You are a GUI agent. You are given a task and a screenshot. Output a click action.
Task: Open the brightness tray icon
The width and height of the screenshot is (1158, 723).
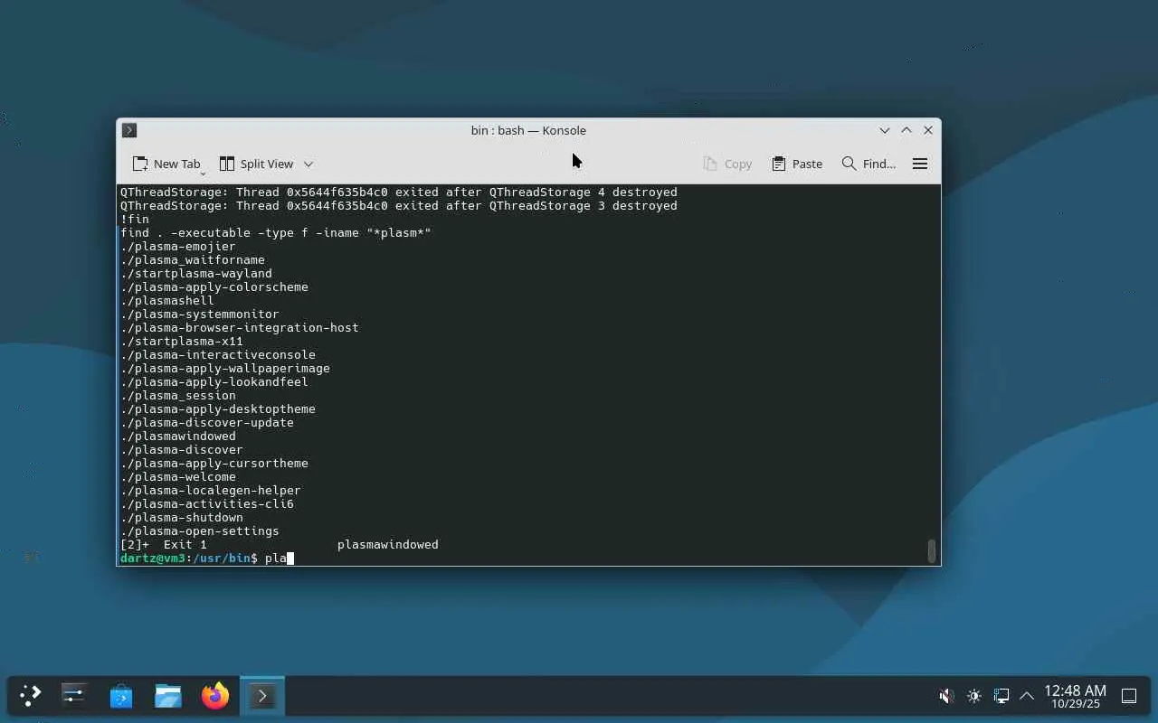click(x=973, y=696)
